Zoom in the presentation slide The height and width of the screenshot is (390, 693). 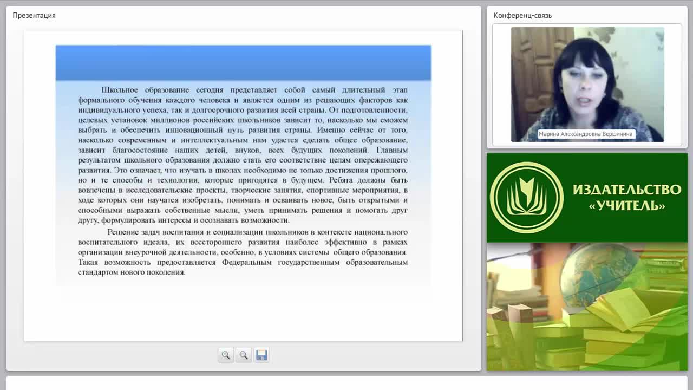point(226,355)
